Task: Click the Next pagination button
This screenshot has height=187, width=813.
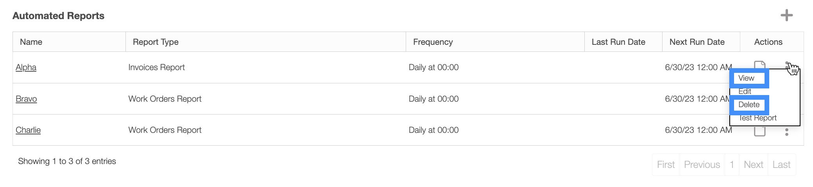Action: [753, 165]
